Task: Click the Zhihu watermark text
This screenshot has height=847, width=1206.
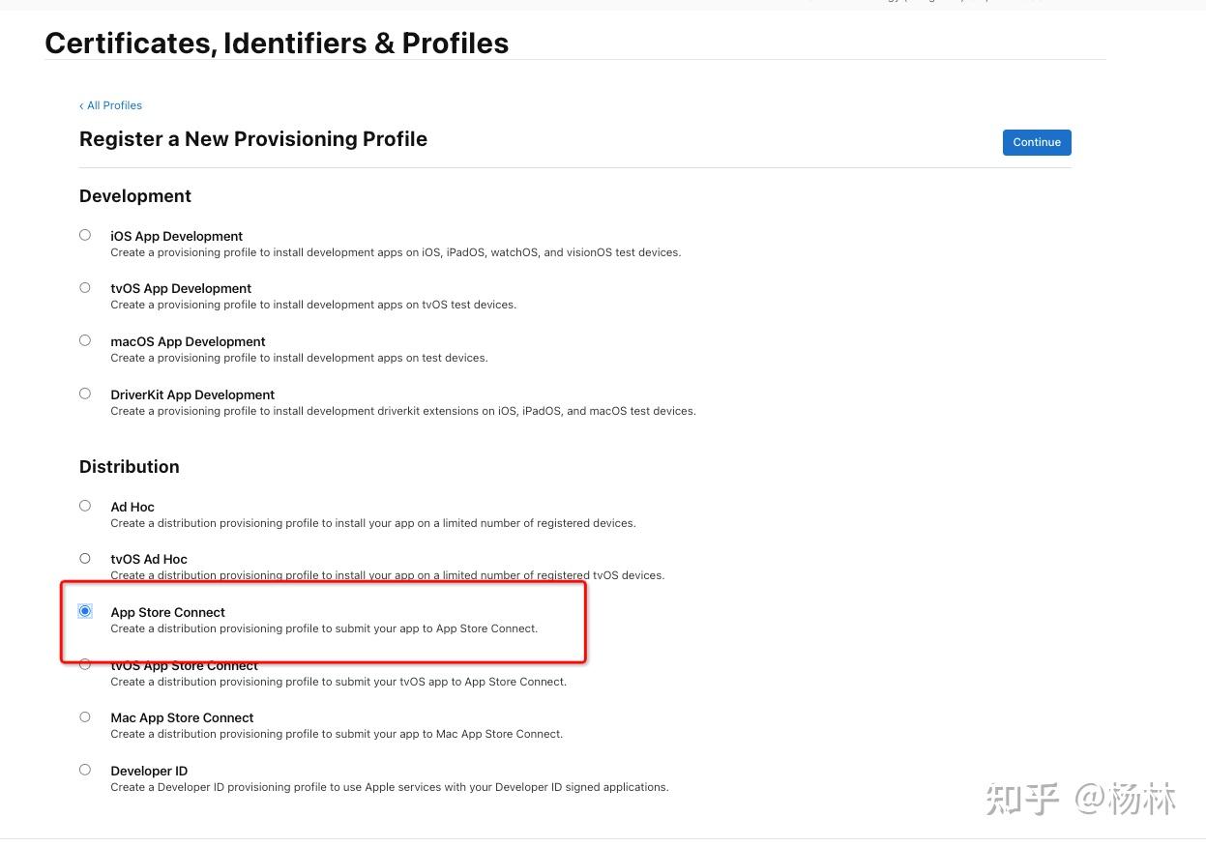Action: (1080, 800)
